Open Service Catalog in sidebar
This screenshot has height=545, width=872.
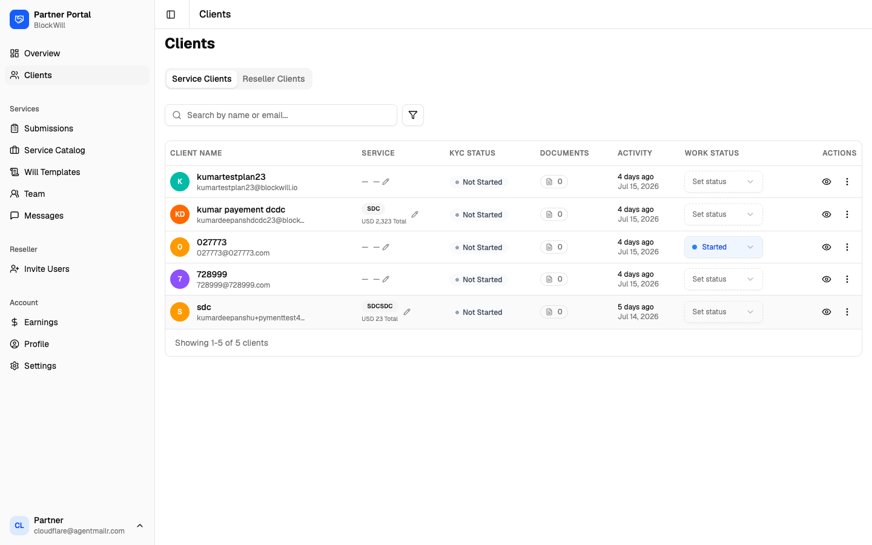(x=77, y=150)
